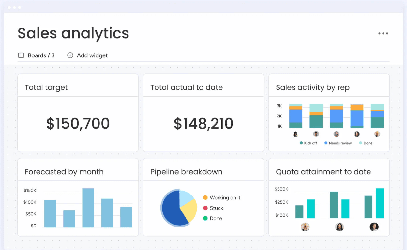407x250 pixels.
Task: Click third avatar under Quota attainment chart
Action: (x=374, y=227)
